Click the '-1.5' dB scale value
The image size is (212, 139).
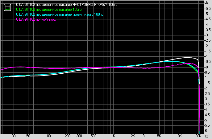[207, 83]
